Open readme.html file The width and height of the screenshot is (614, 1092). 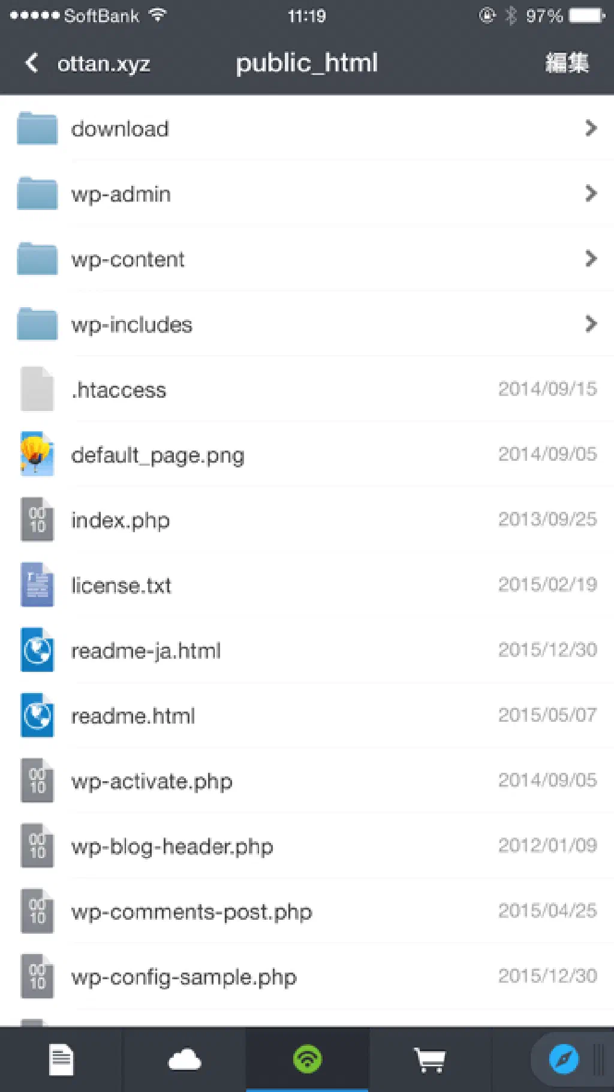133,716
